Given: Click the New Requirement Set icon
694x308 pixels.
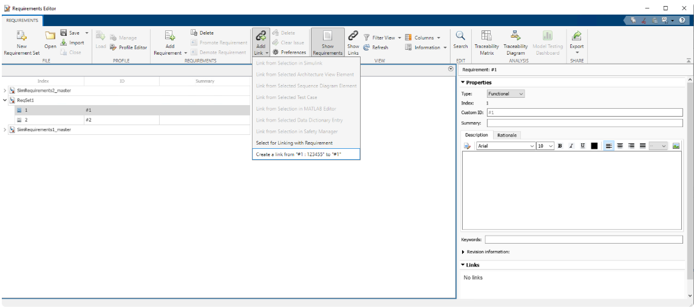Looking at the screenshot, I should [22, 36].
